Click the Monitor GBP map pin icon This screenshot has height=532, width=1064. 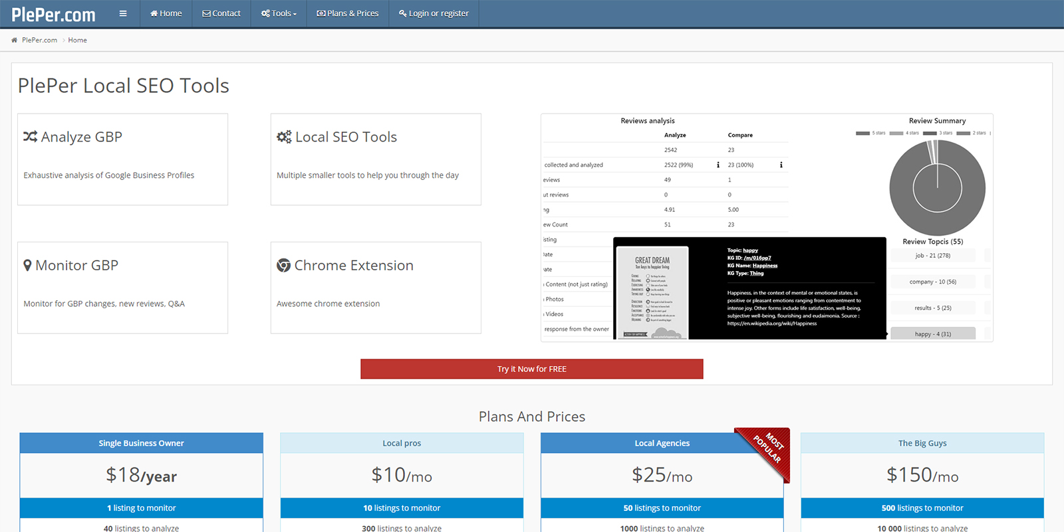[x=27, y=265]
